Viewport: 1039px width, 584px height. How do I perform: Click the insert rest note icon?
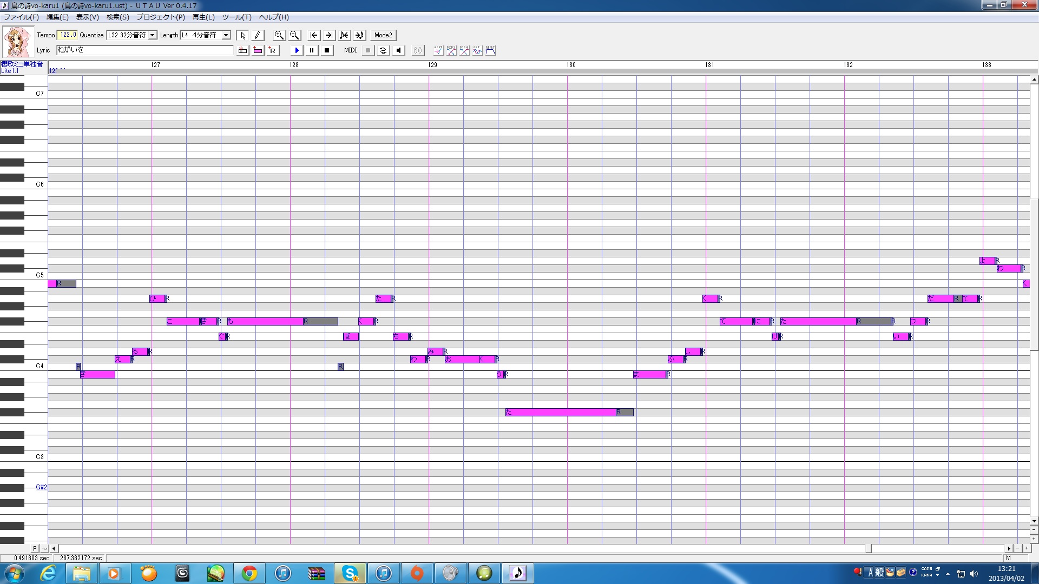point(272,50)
